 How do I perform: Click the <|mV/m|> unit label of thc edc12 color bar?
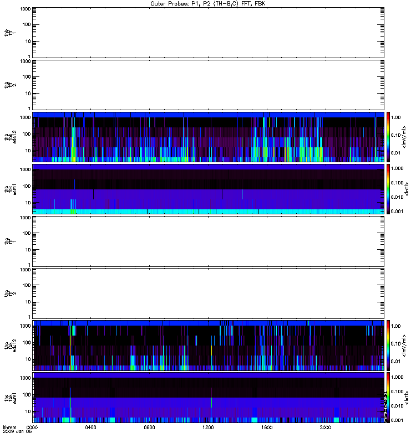(x=404, y=346)
